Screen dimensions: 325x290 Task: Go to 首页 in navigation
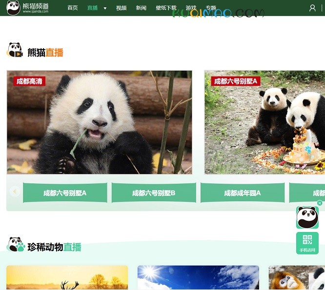[73, 8]
